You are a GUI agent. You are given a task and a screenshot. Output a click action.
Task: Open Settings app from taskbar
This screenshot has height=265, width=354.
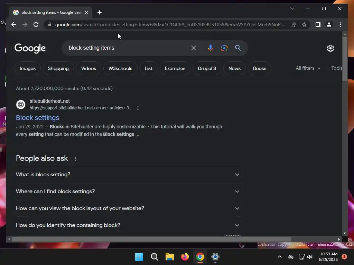(x=215, y=257)
